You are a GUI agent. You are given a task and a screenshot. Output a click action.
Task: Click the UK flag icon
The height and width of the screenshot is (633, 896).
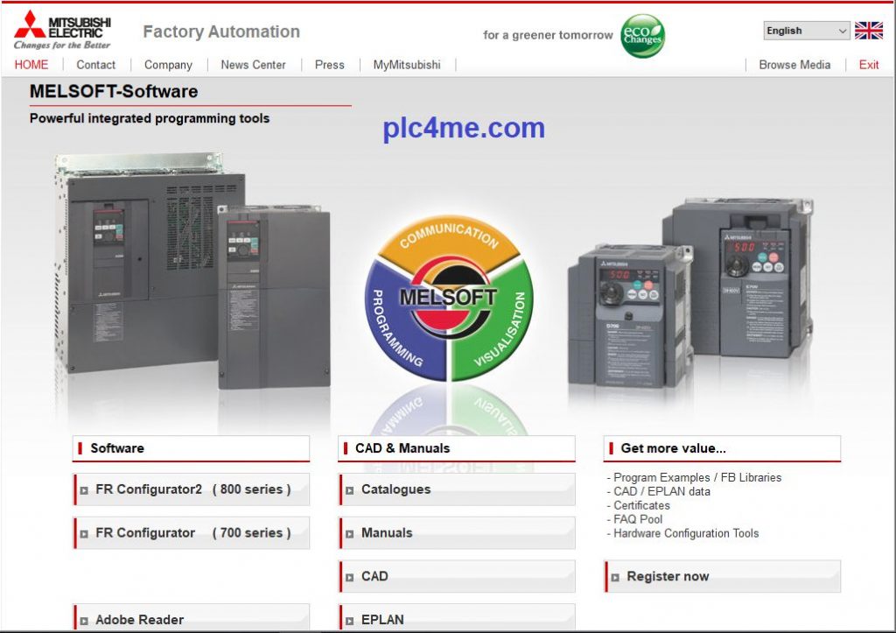point(868,31)
